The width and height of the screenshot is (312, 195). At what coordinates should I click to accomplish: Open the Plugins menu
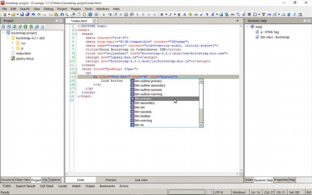[x=76, y=9]
